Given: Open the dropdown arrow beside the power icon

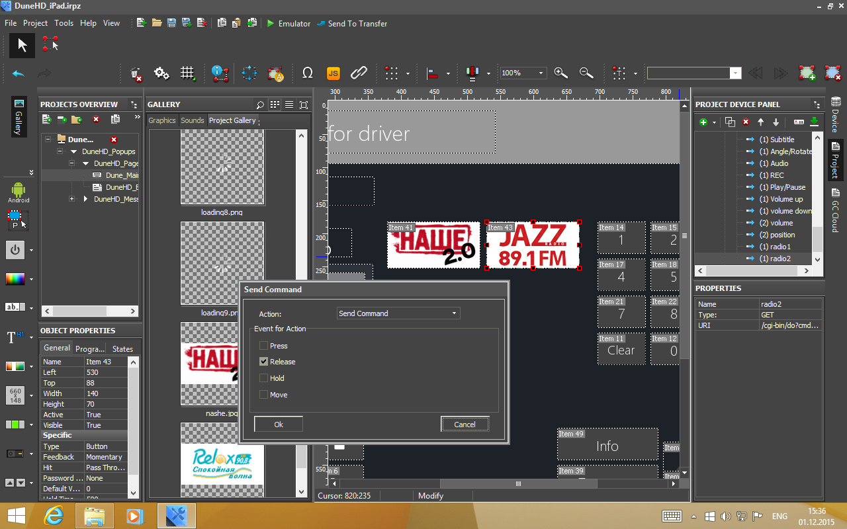Looking at the screenshot, I should 31,251.
